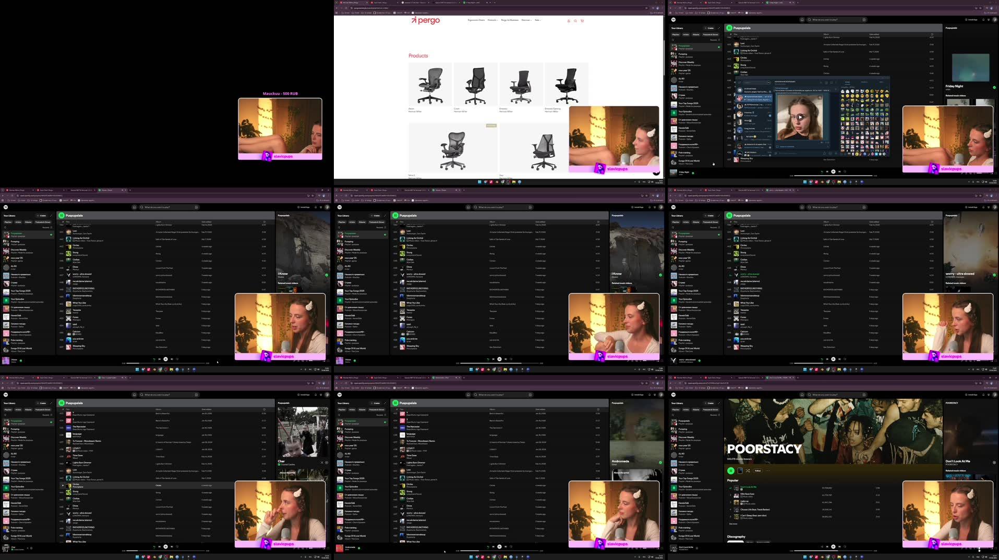
Task: Click See more under POORSTACY's Popular songs
Action: coord(733,524)
